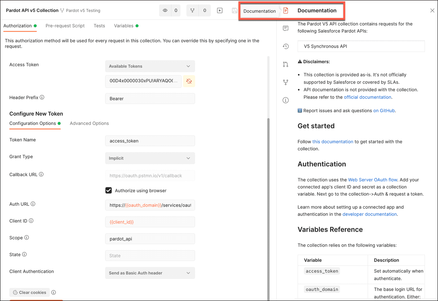This screenshot has width=438, height=301.
Task: Click the run collection play icon
Action: pyautogui.click(x=220, y=11)
